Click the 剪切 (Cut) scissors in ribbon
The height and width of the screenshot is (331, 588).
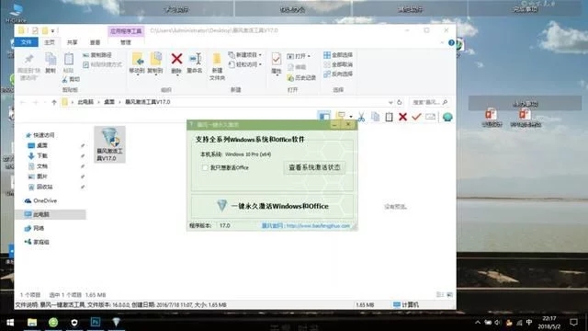pos(71,79)
